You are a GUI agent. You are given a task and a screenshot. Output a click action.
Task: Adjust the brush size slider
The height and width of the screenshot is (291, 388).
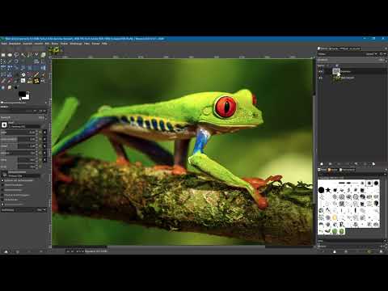18,133
